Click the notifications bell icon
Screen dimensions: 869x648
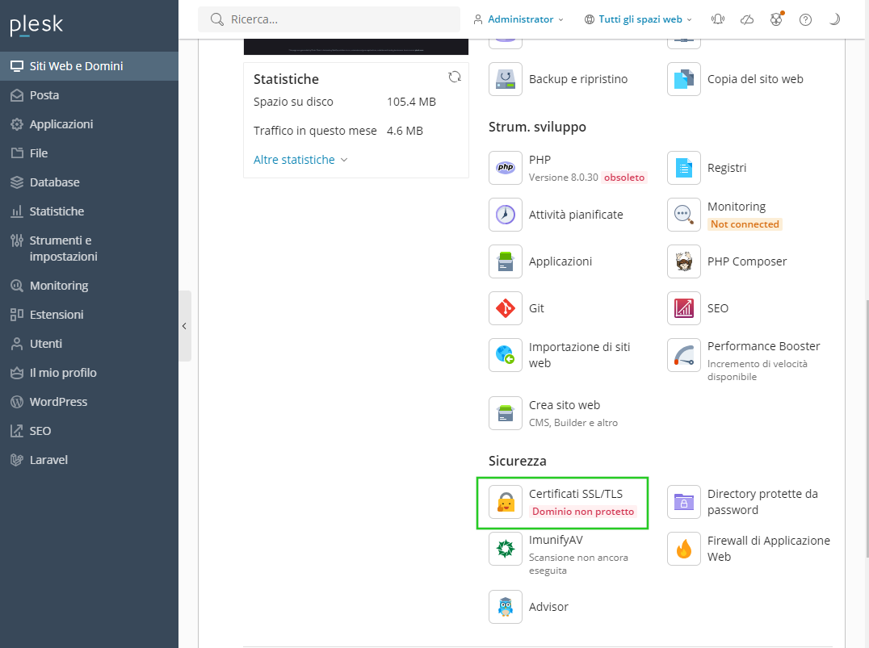click(718, 19)
